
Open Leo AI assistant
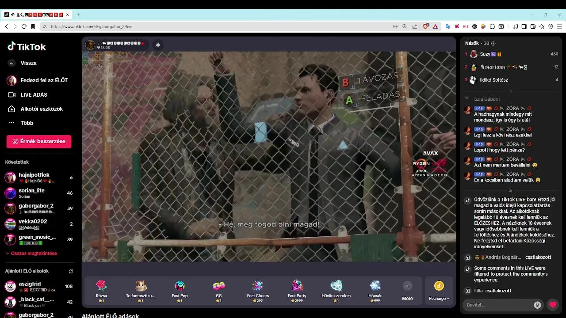pos(542,26)
